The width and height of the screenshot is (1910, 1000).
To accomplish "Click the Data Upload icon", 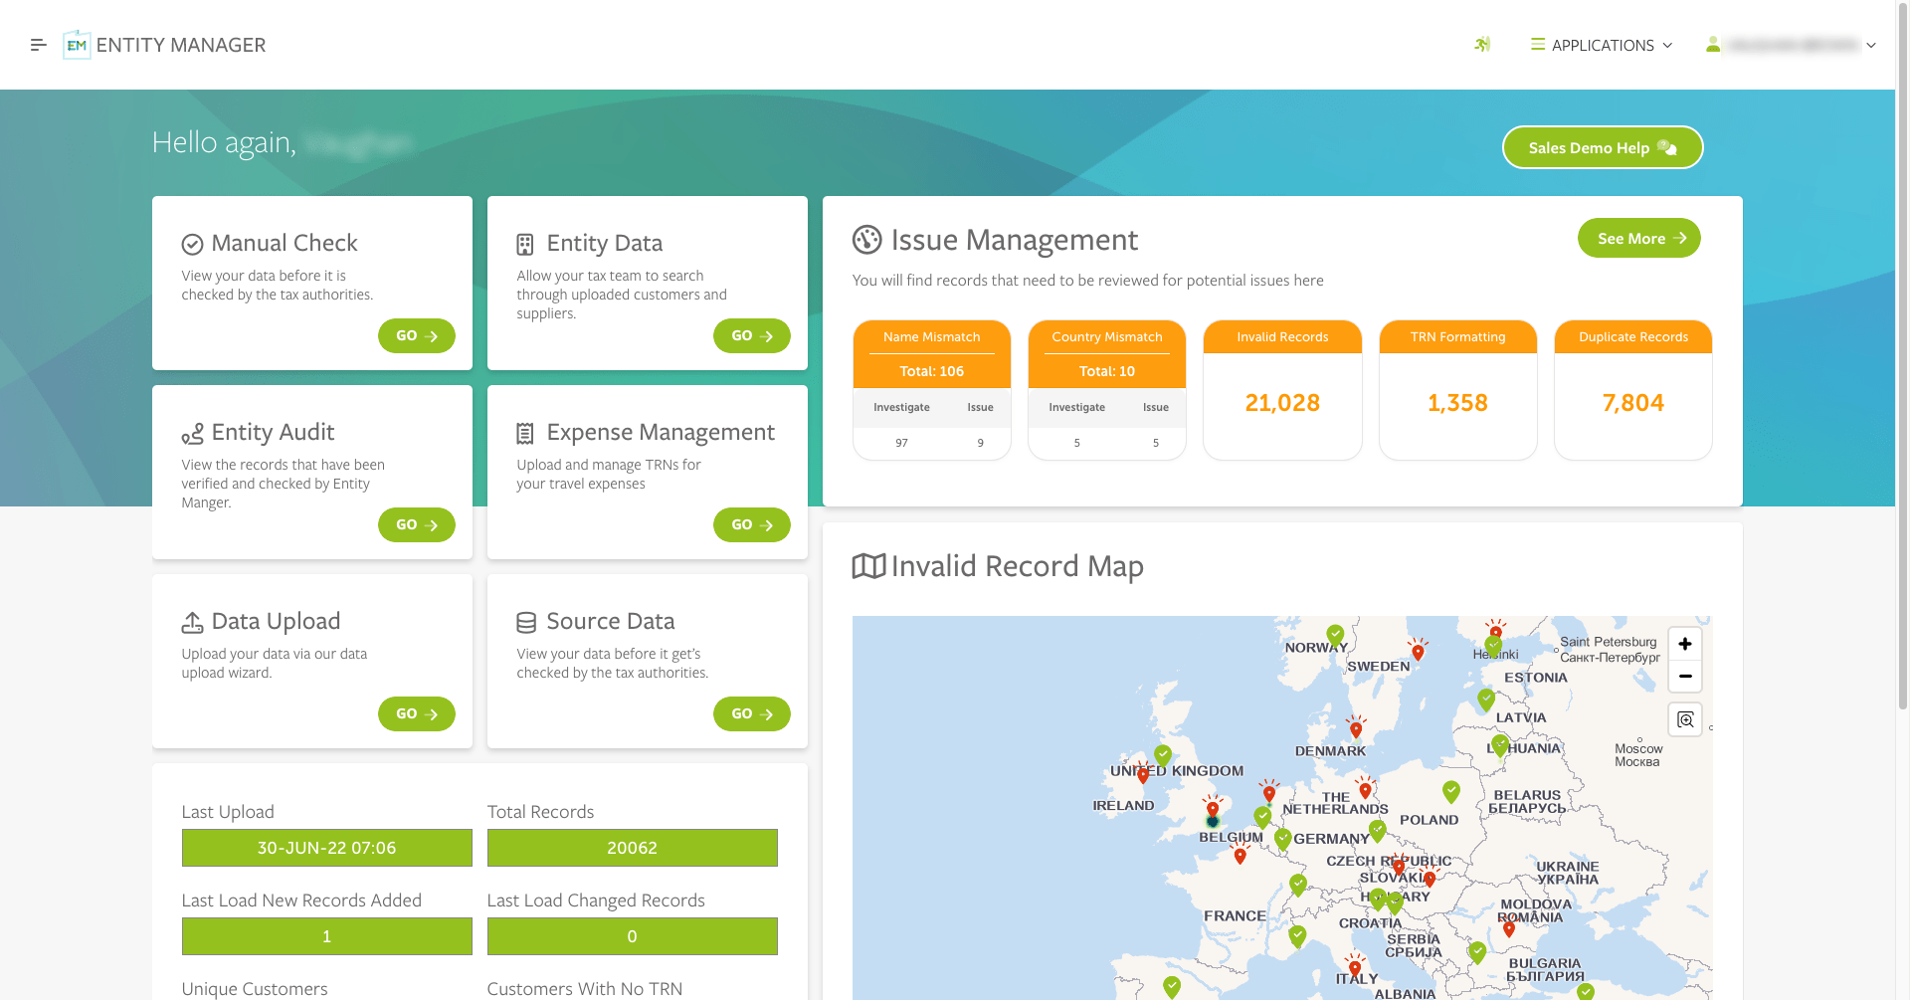I will pos(193,622).
